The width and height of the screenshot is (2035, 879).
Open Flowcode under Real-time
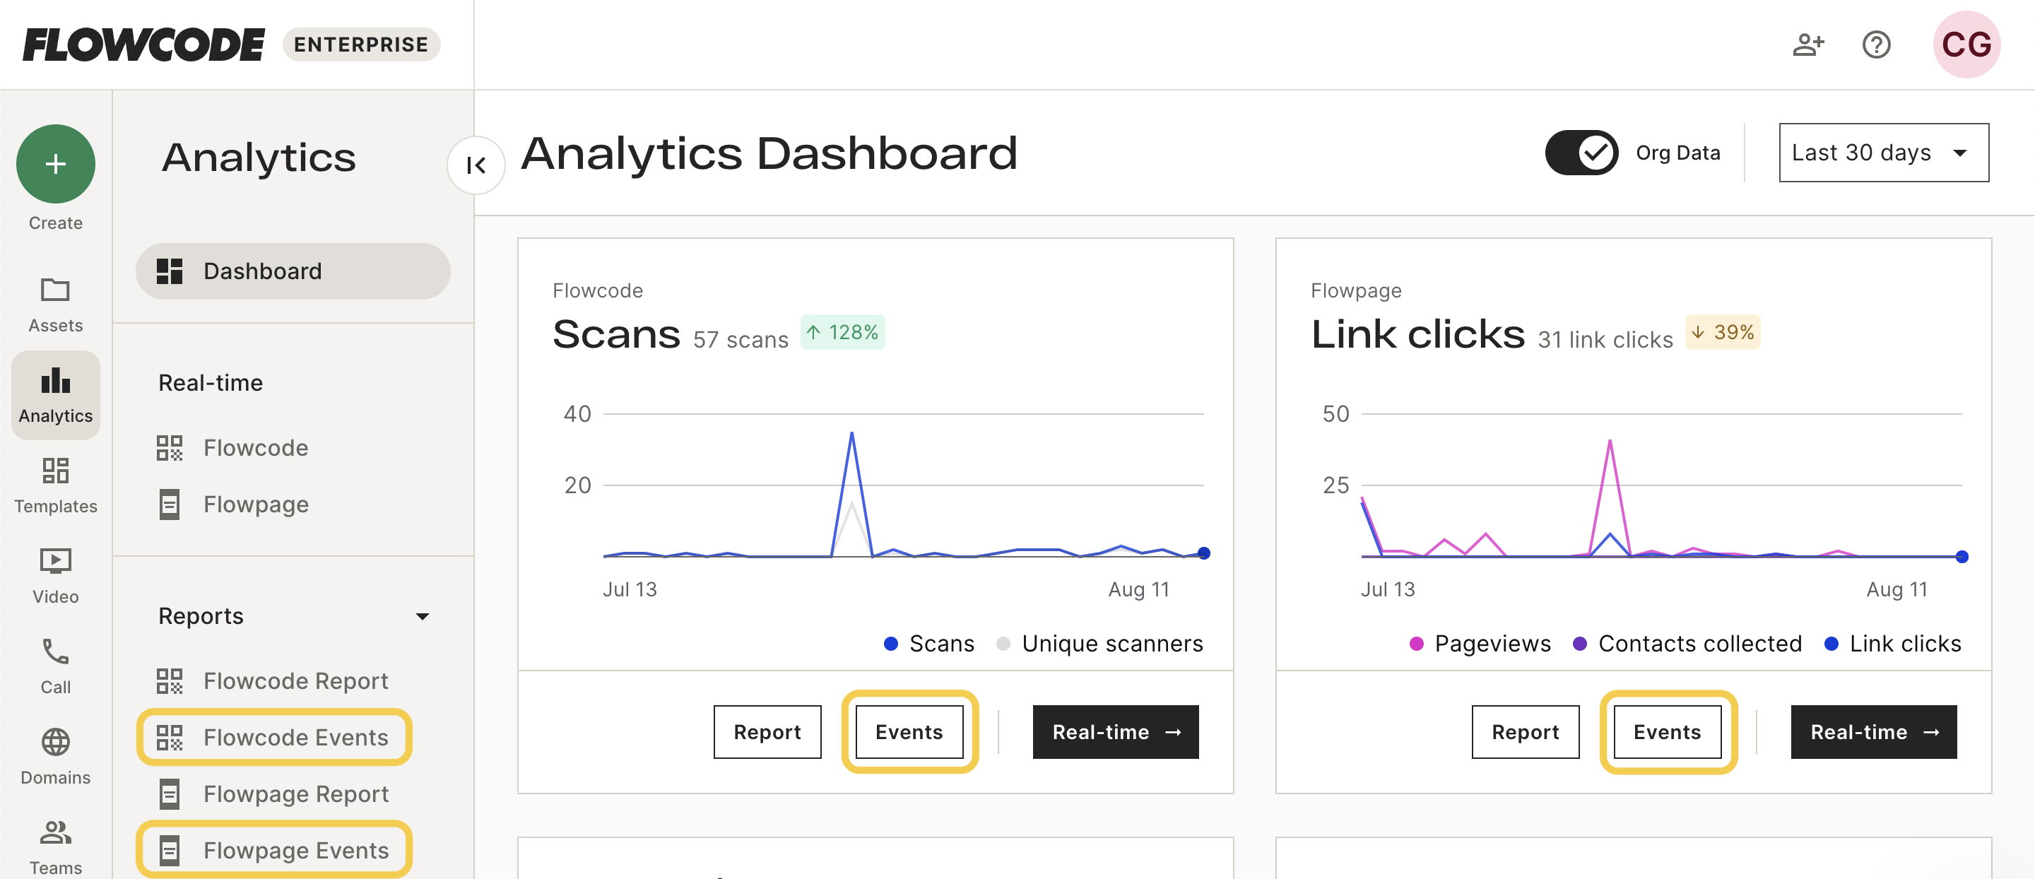pyautogui.click(x=256, y=448)
